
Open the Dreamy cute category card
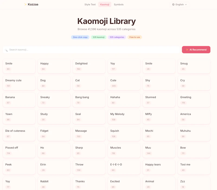click(x=19, y=83)
